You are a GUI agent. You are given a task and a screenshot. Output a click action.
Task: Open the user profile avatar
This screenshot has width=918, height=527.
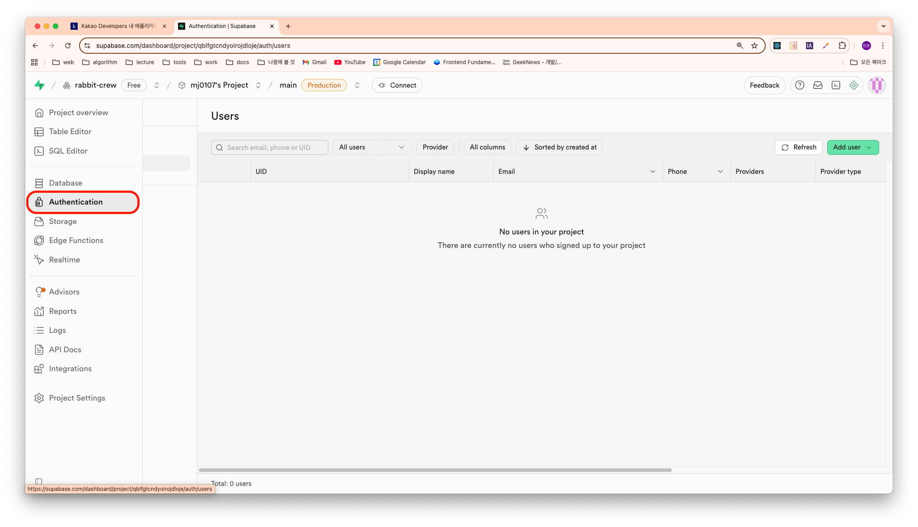point(876,85)
